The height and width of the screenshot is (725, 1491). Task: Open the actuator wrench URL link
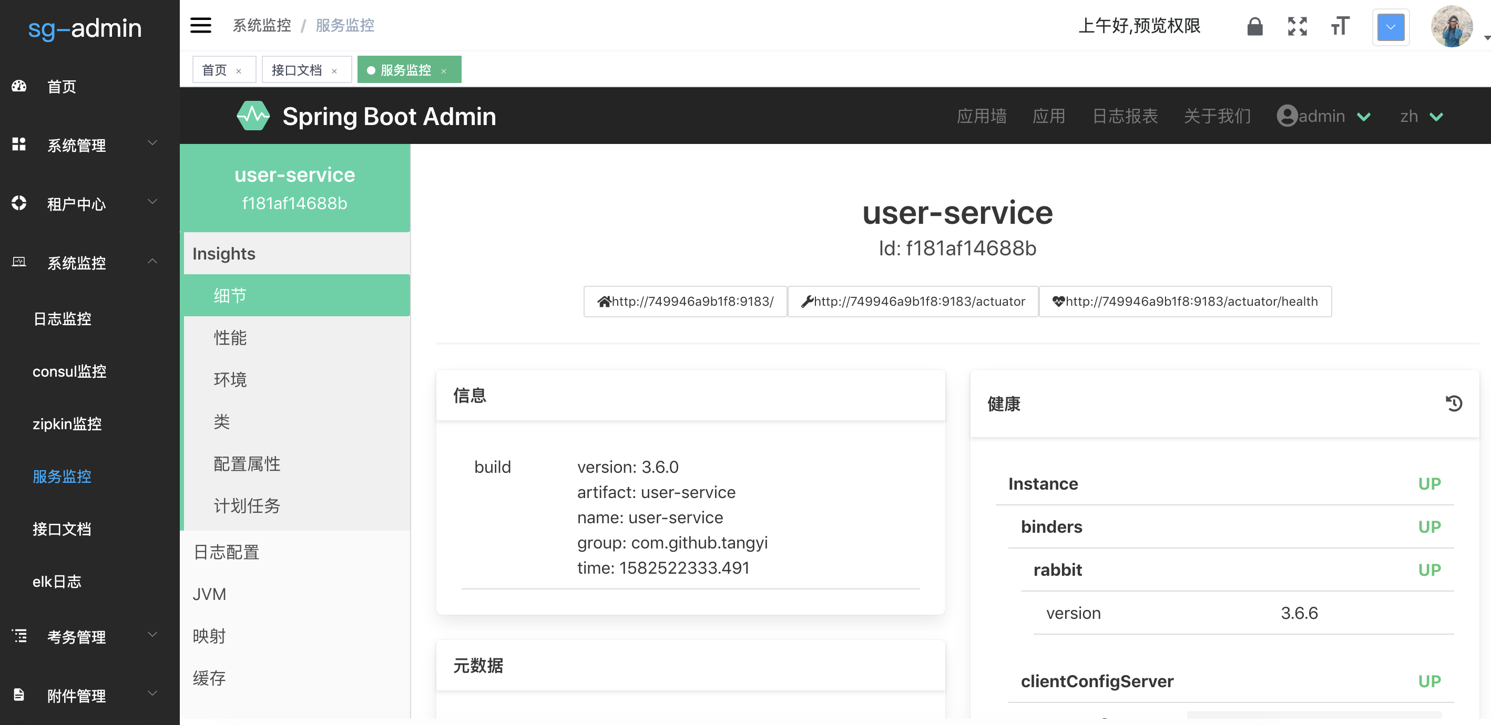[x=913, y=302]
